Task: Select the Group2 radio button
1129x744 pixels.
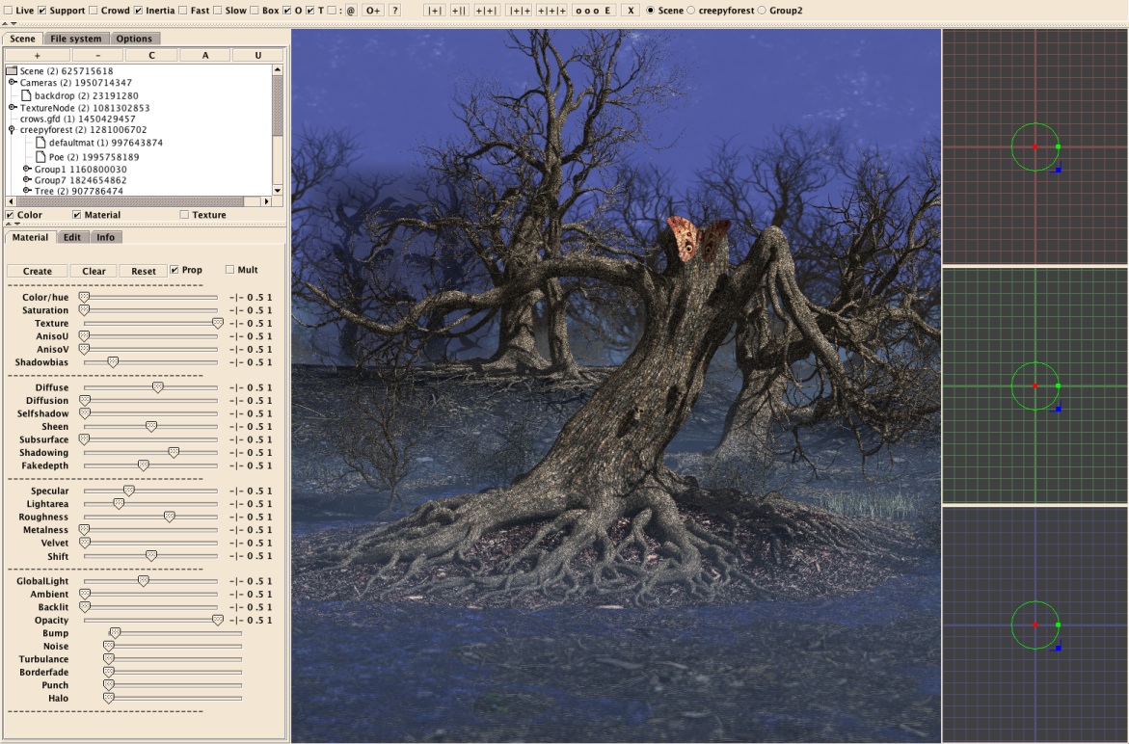Action: [x=762, y=10]
